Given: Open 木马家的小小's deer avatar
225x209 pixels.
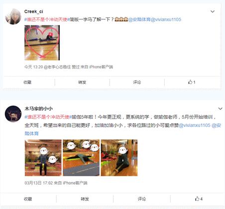Looking at the screenshot, I should [13, 114].
